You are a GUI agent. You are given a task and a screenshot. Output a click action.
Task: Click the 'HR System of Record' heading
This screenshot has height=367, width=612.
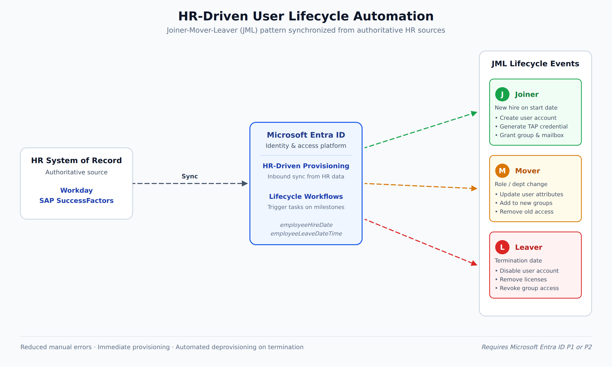tap(76, 160)
